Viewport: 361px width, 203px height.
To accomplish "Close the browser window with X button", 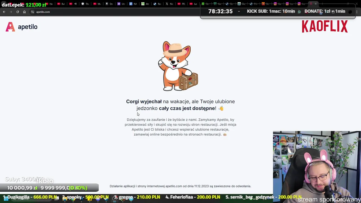I will tap(356, 4).
